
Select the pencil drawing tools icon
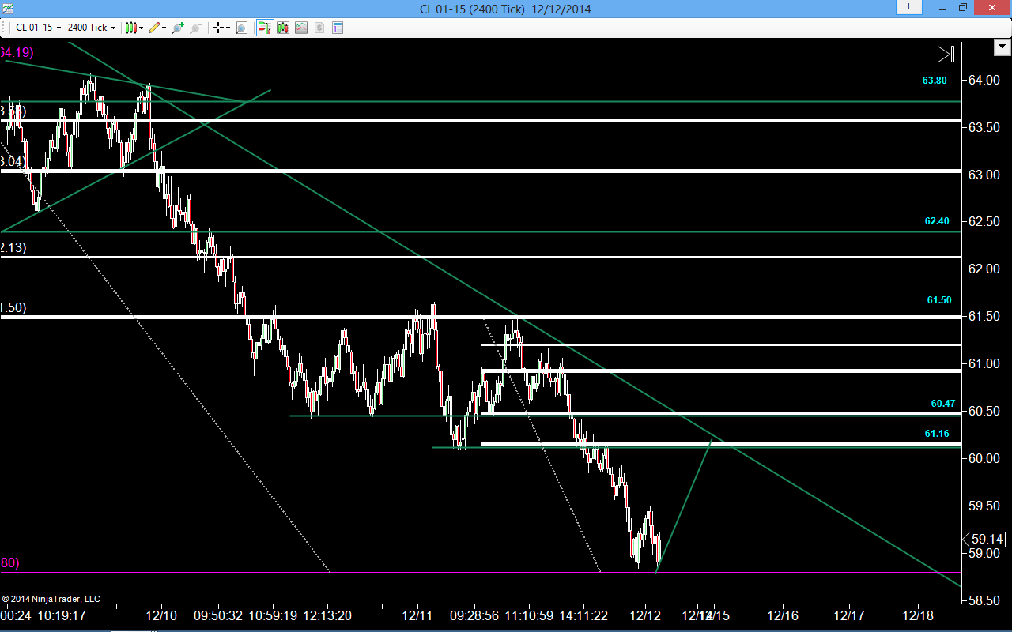coord(154,28)
